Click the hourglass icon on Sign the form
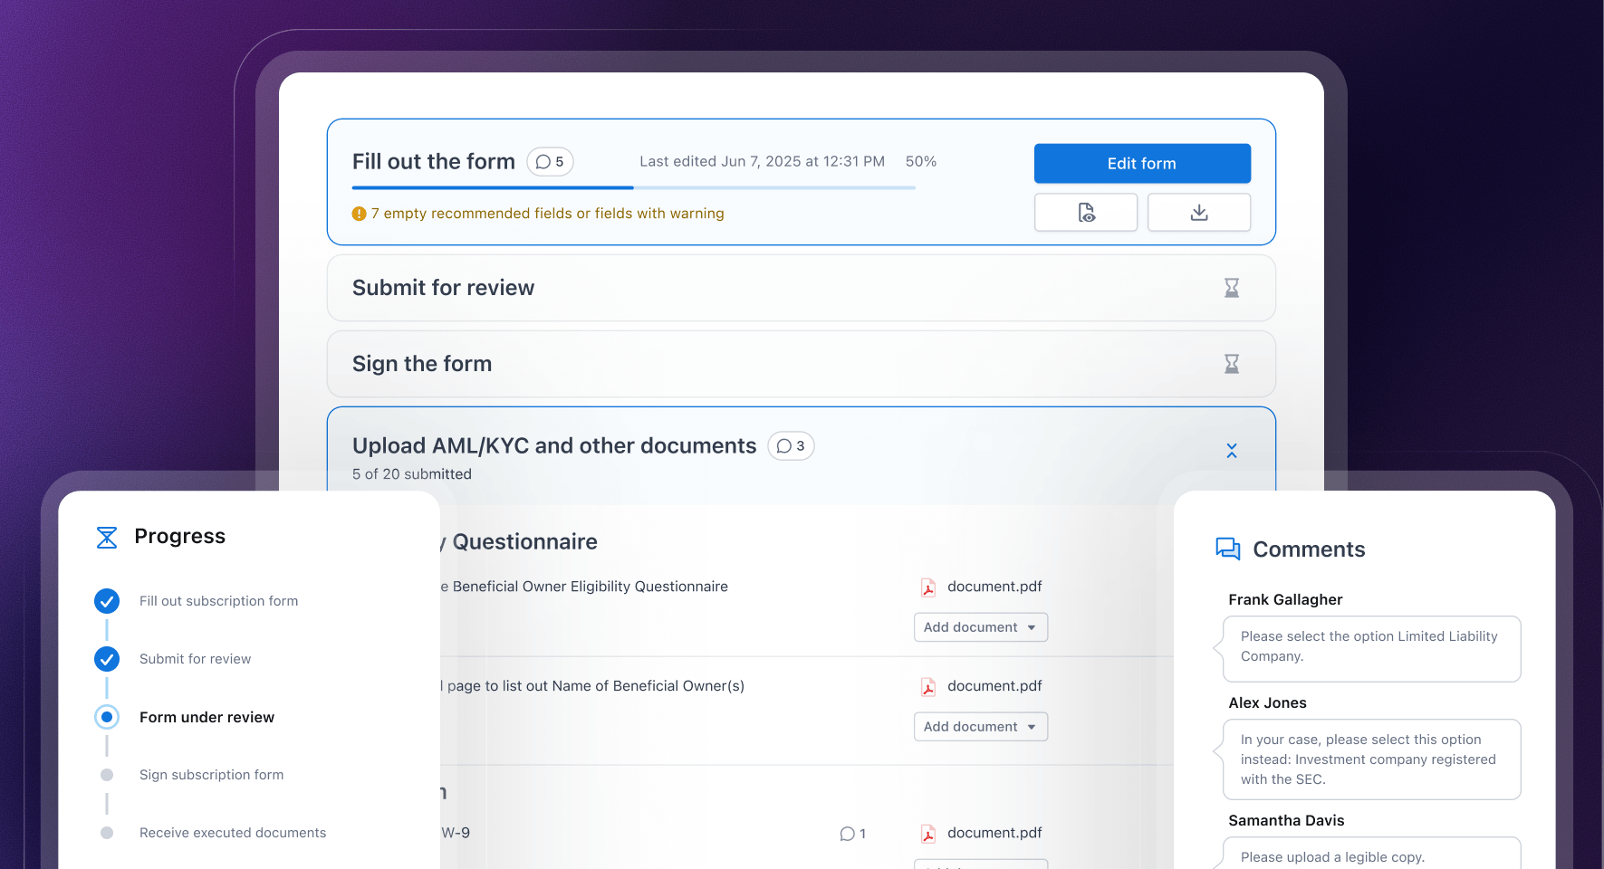Image resolution: width=1604 pixels, height=869 pixels. 1232,364
